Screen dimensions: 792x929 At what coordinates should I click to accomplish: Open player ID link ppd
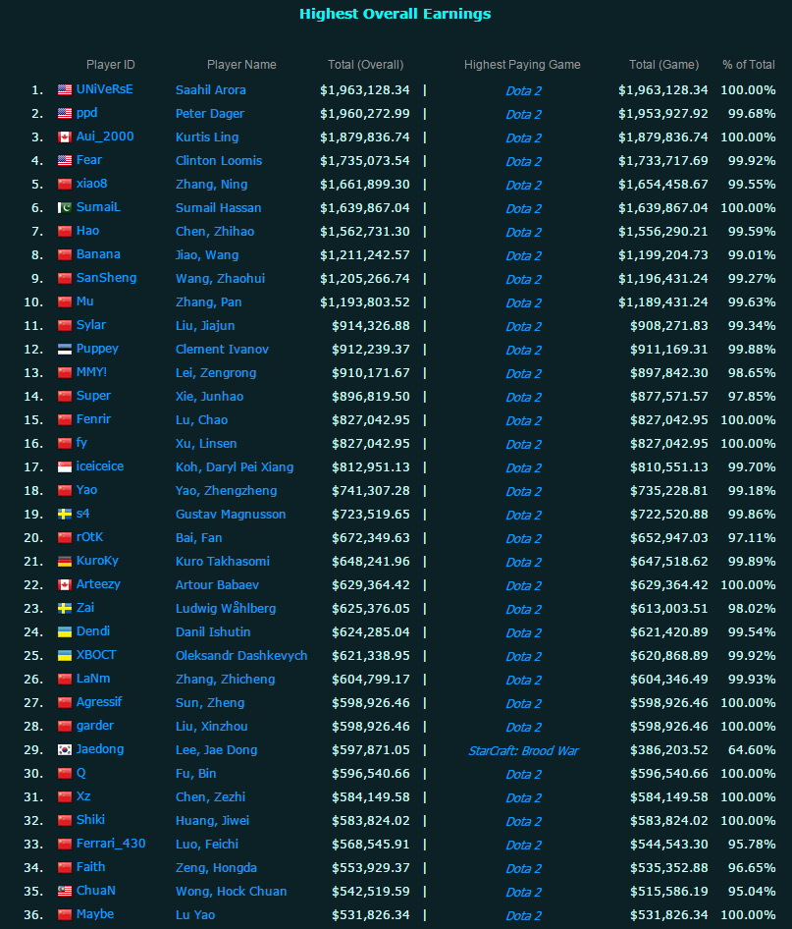pos(86,113)
